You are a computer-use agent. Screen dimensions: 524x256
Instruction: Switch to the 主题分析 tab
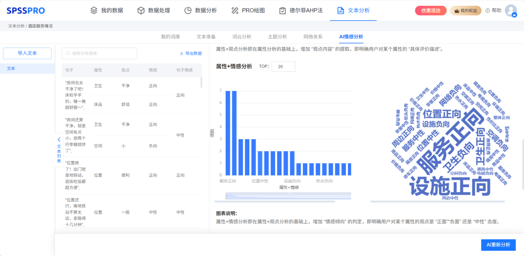point(277,36)
